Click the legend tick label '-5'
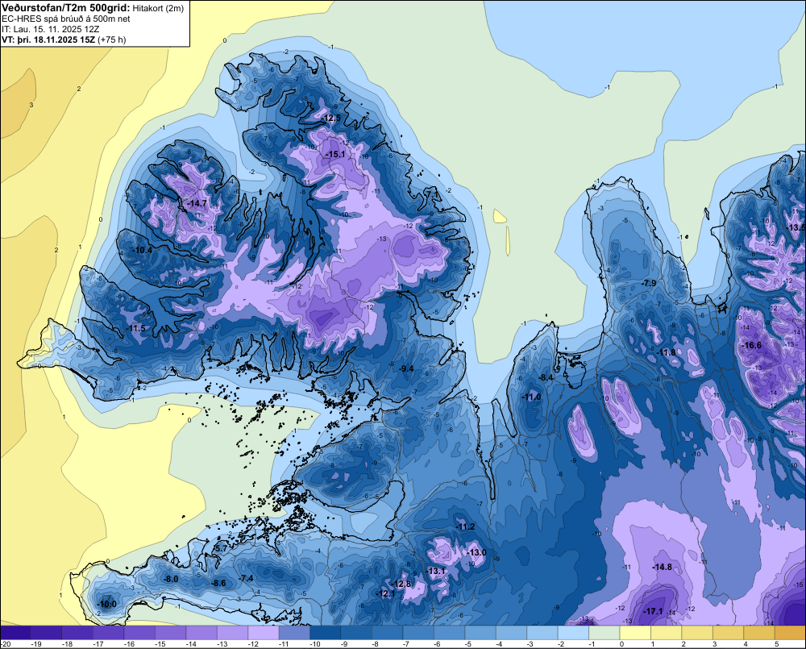This screenshot has width=806, height=649. coord(469,644)
